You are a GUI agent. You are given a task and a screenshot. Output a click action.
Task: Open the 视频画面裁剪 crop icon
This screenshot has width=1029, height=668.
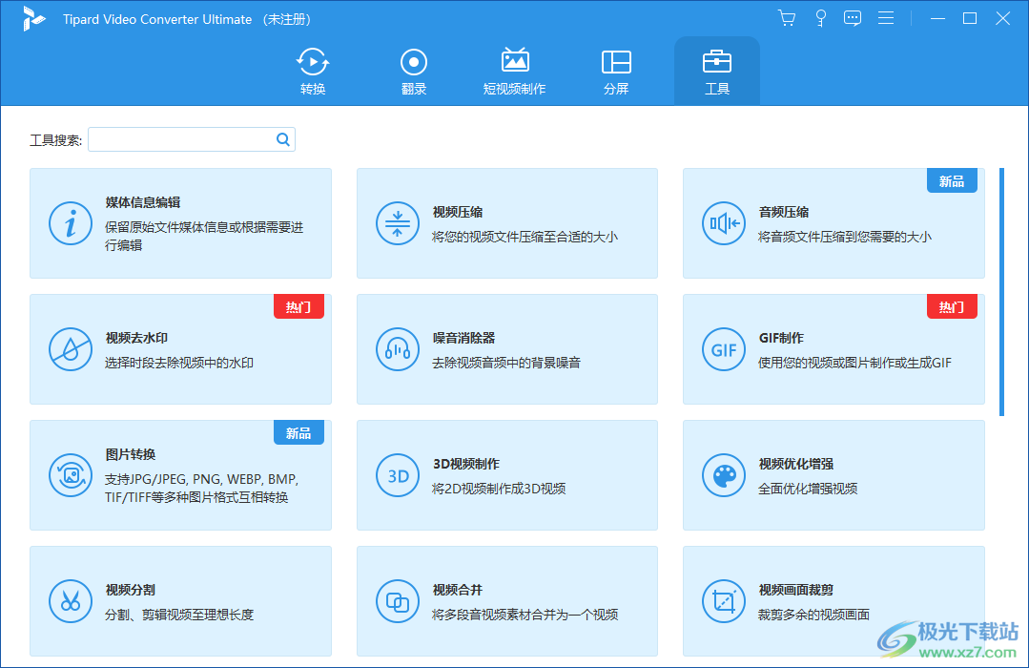tap(724, 601)
